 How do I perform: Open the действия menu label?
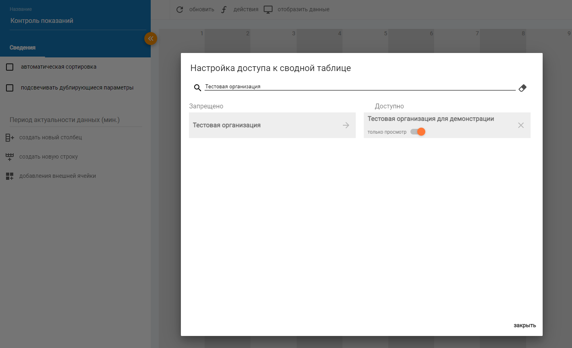246,9
